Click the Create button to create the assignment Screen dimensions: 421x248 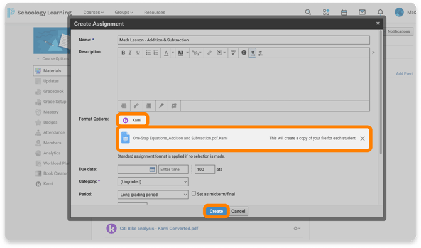216,211
